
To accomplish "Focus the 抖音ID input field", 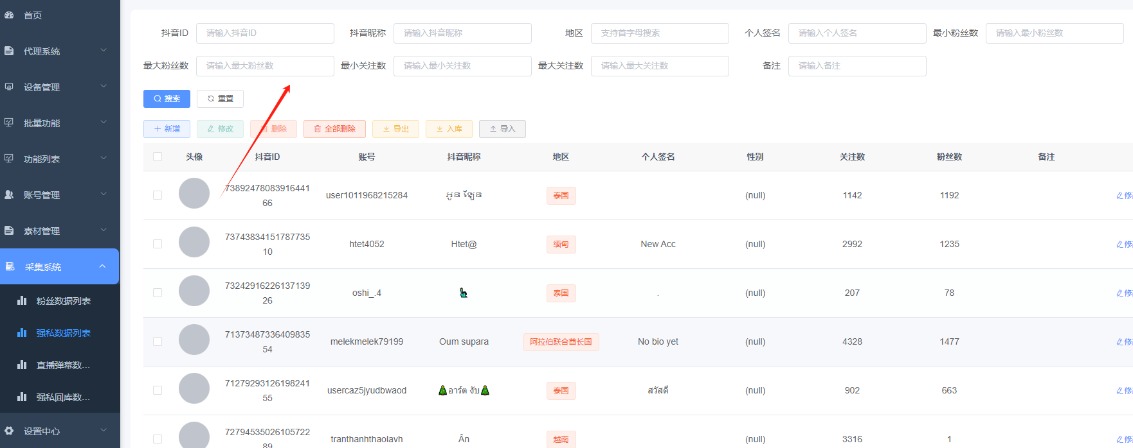I will coord(265,33).
